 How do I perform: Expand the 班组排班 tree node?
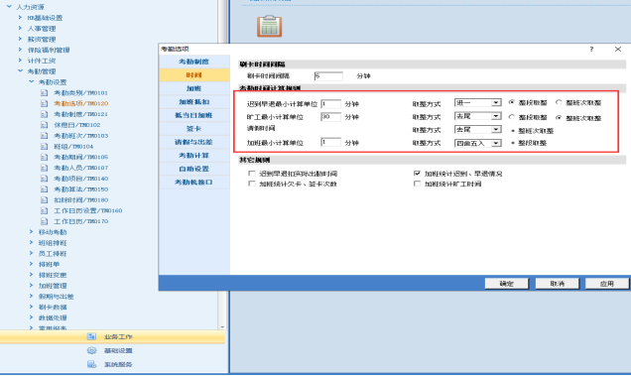pyautogui.click(x=32, y=242)
